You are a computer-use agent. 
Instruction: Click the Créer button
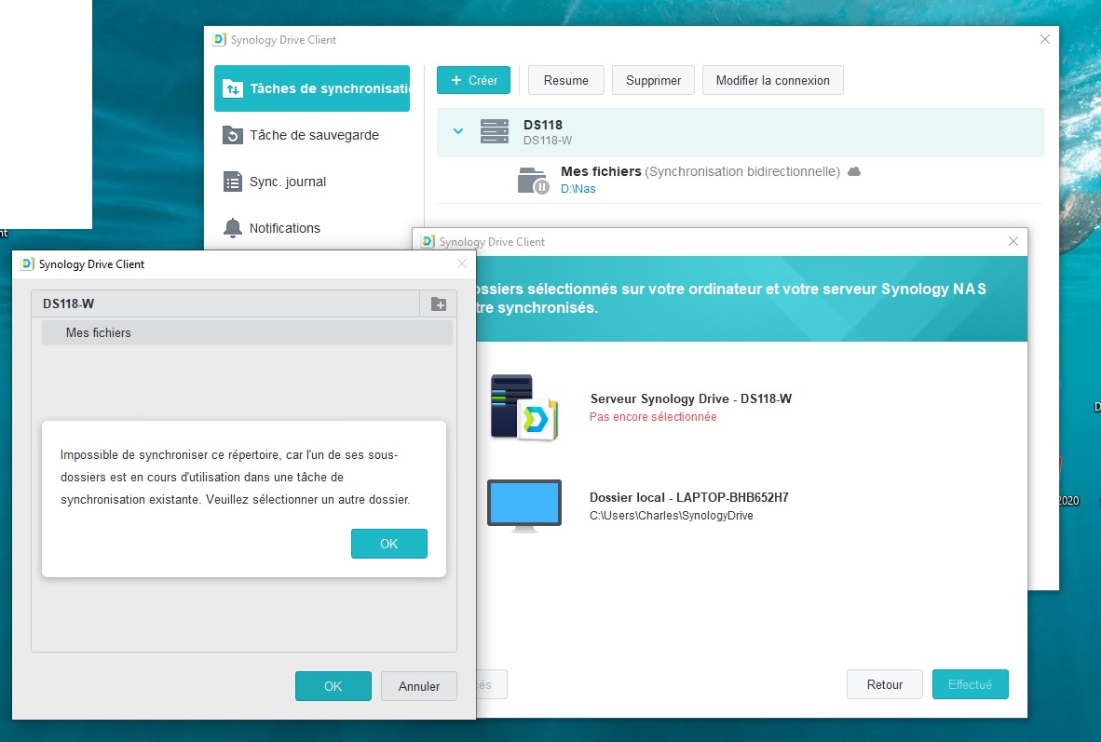point(474,80)
